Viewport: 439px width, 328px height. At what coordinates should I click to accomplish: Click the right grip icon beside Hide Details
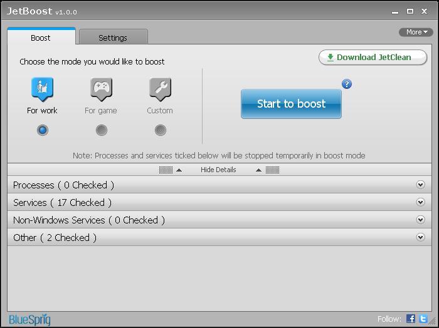coord(272,170)
